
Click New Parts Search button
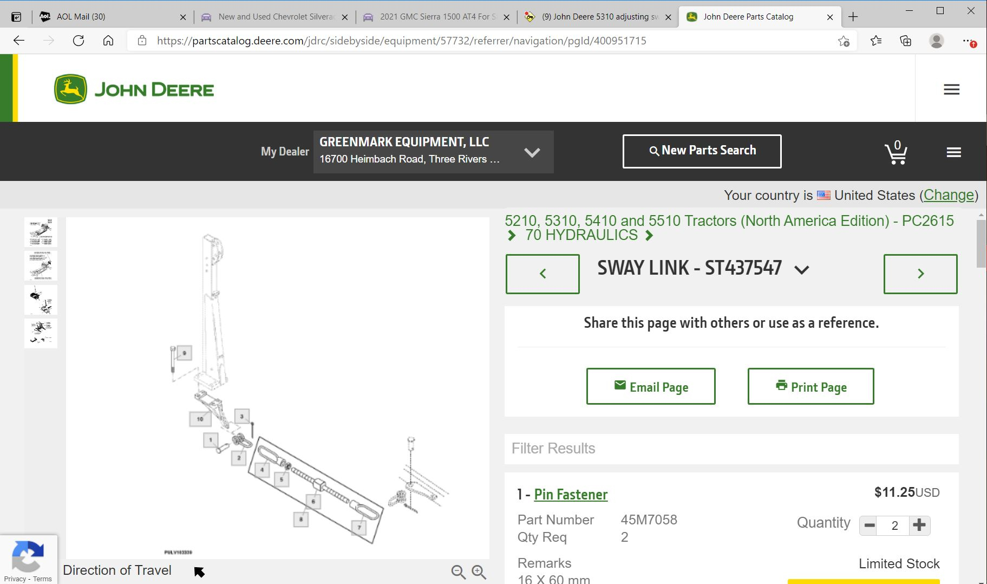click(x=702, y=151)
